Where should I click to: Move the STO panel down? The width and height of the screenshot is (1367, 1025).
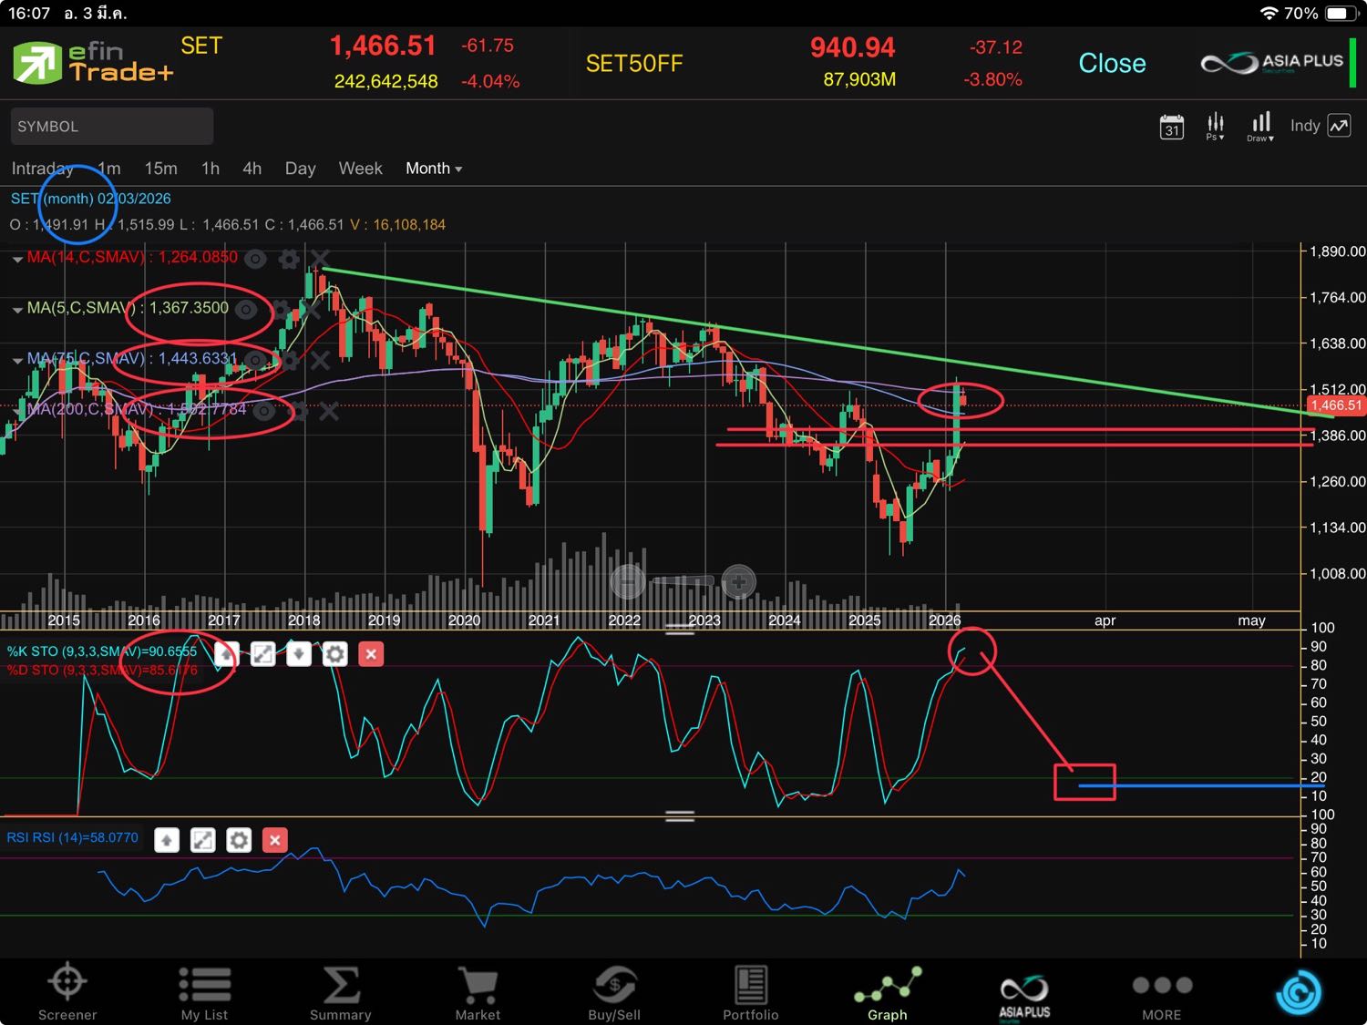pos(299,653)
